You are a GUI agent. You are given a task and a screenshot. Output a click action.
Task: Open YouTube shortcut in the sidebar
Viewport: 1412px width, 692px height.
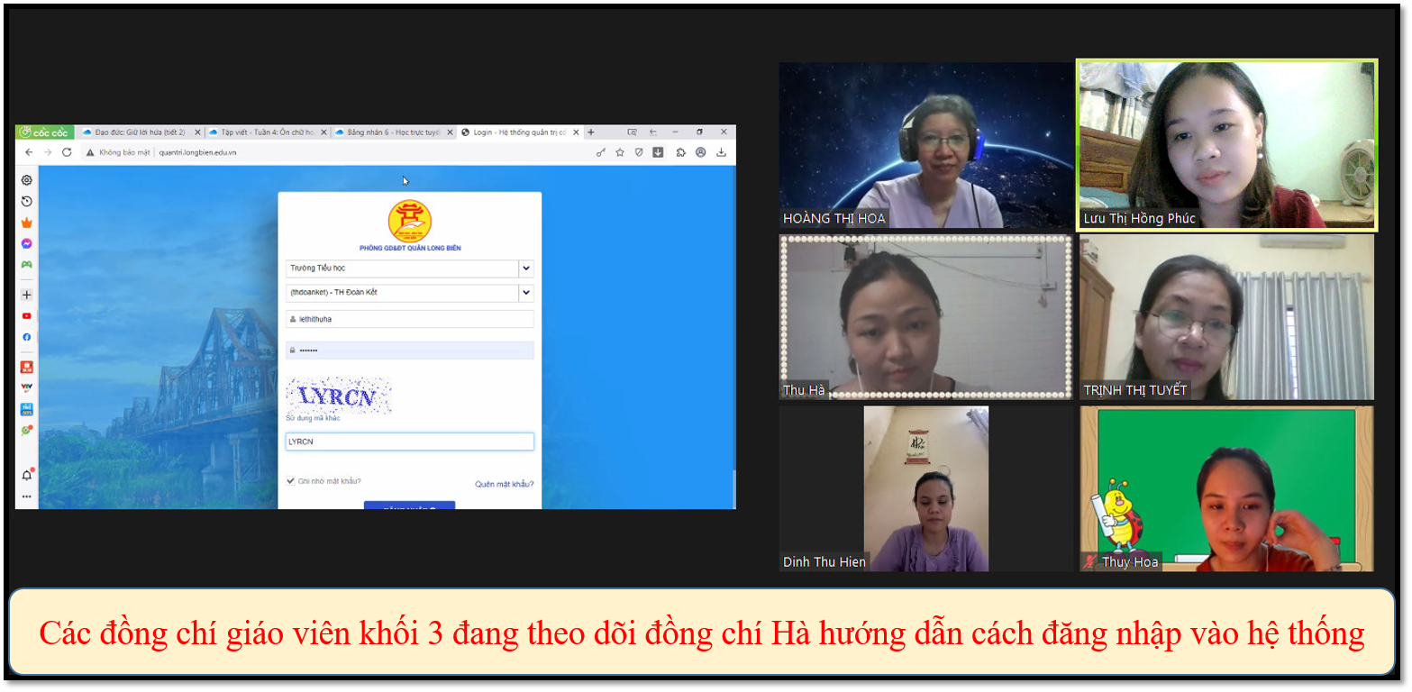pos(27,316)
